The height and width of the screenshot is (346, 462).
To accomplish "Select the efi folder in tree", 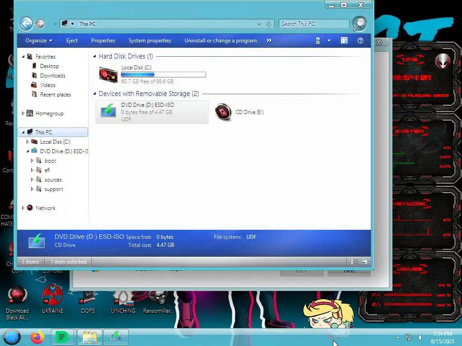I will coord(47,170).
